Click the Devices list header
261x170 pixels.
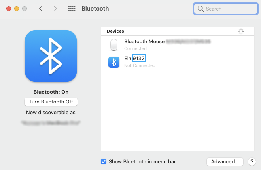(115, 31)
